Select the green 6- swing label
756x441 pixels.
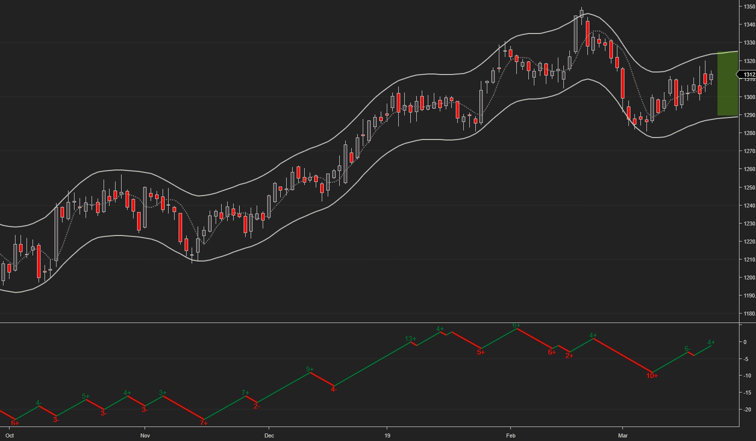687,348
